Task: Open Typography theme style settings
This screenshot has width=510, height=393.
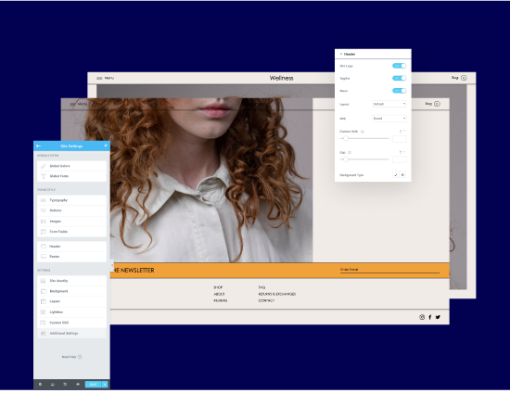Action: point(71,200)
